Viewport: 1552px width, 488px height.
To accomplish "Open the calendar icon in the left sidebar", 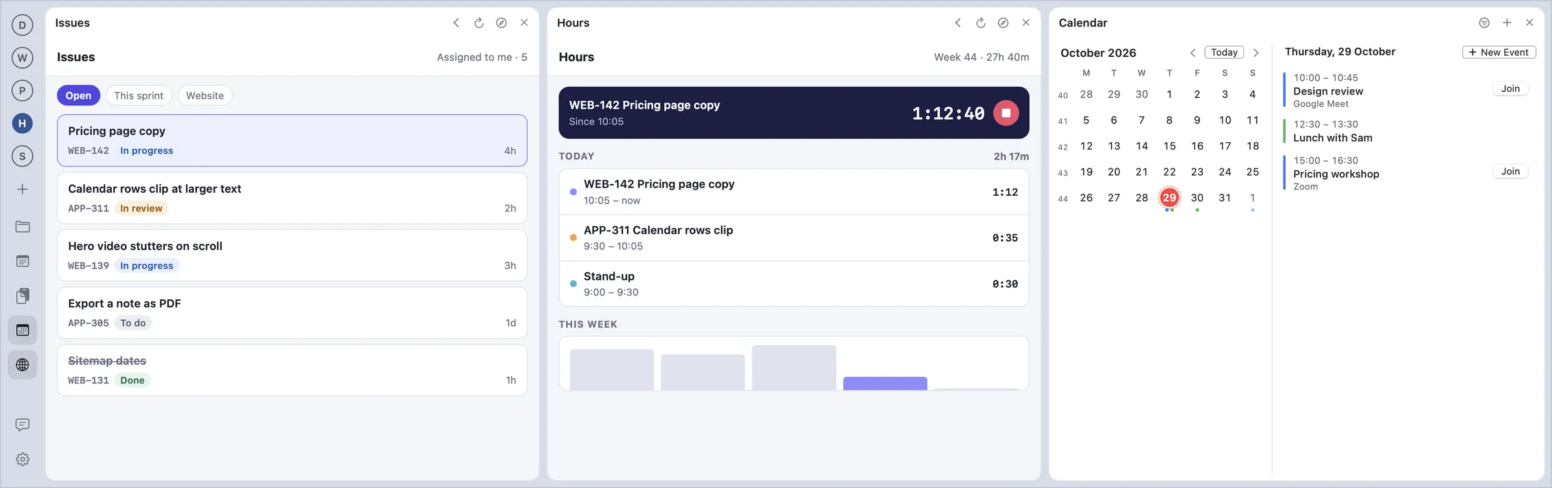I will (x=23, y=330).
